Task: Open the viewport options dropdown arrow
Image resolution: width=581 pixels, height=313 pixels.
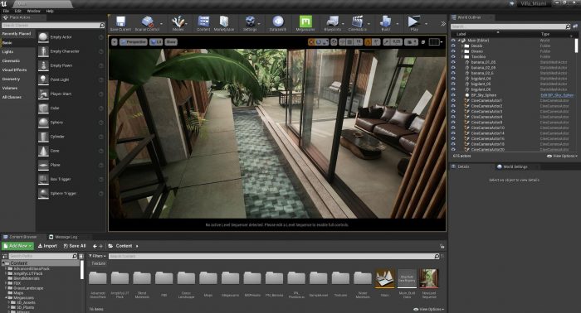Action: (x=115, y=42)
